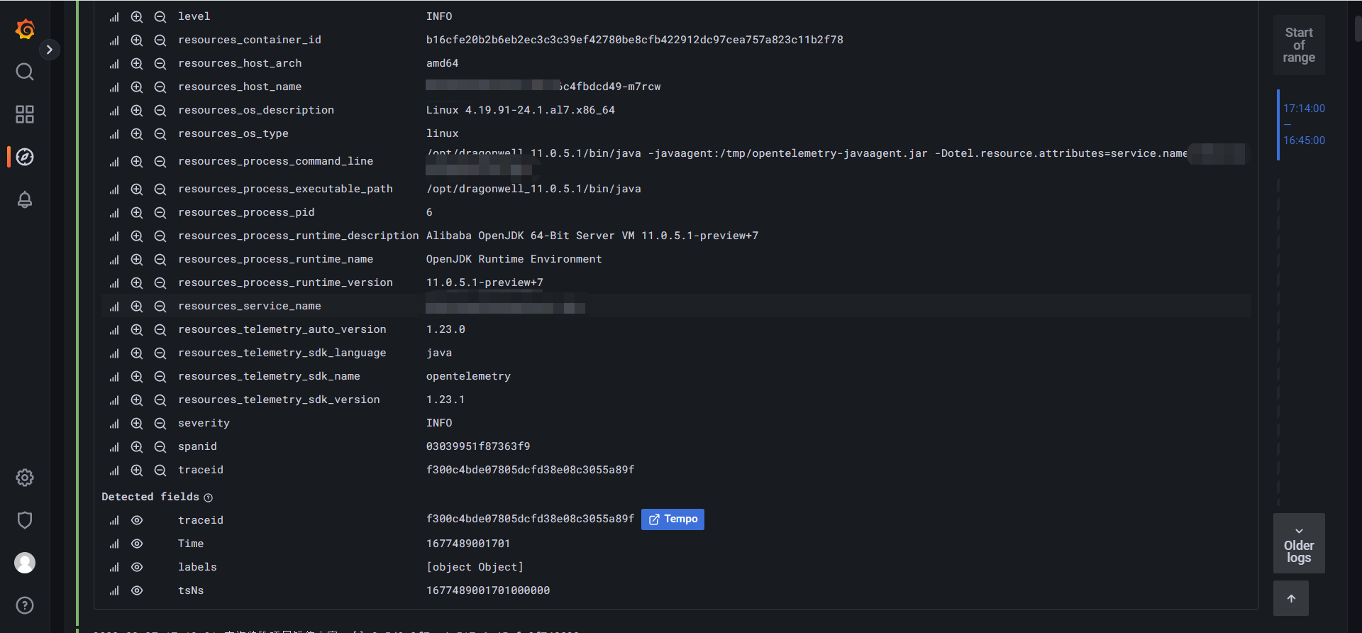Viewport: 1362px width, 633px height.
Task: Open the Explore compass icon
Action: 25,157
